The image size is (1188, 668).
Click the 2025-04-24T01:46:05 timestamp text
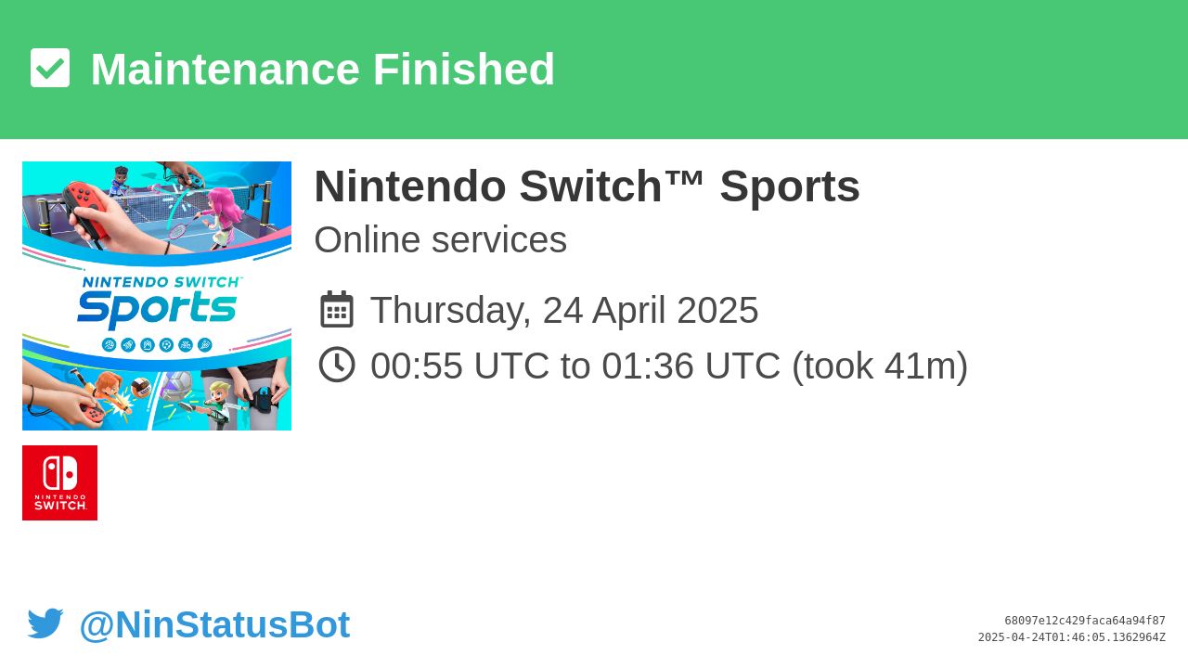click(1072, 637)
